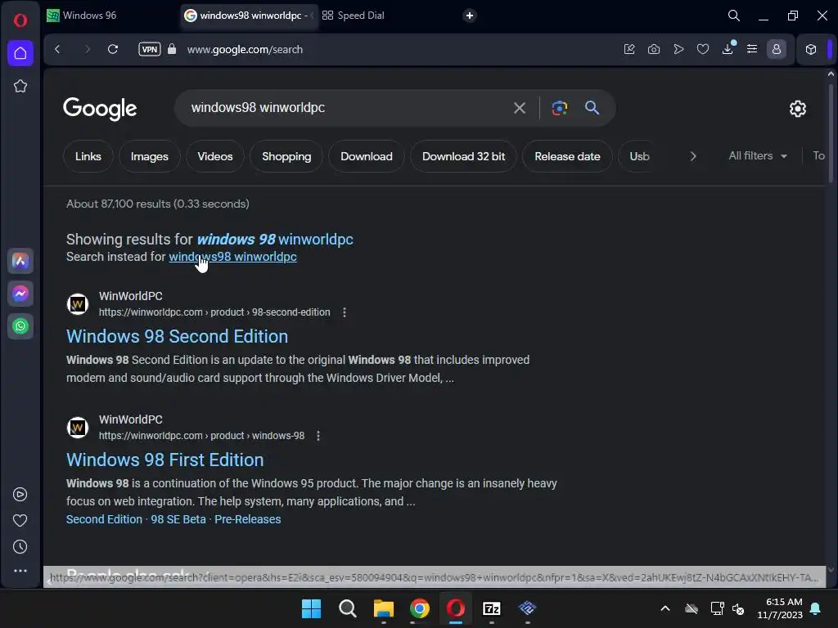Click the Flow send arrow icon

(x=678, y=49)
